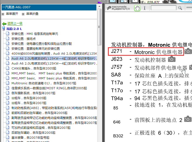Click the T17a 17 芯红色插头连接 row
Screen dimensions: 192x142
click(x=151, y=83)
